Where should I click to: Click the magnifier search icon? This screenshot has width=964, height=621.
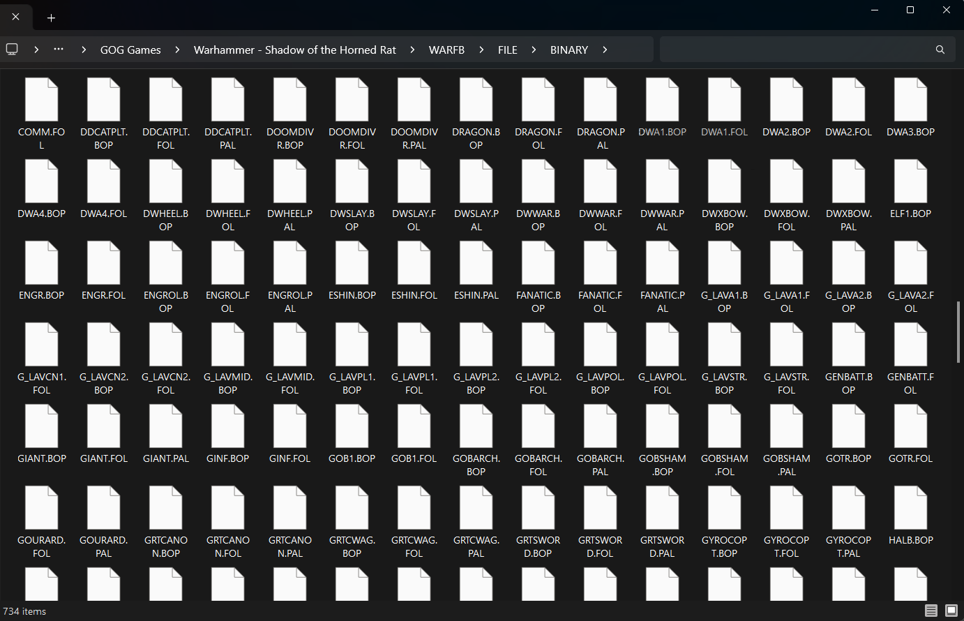(x=940, y=50)
